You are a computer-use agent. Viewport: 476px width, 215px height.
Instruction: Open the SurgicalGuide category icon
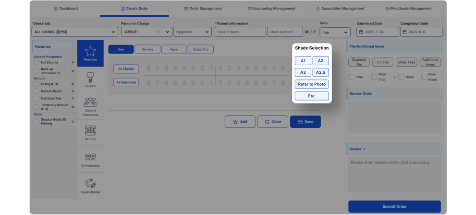[x=90, y=183]
